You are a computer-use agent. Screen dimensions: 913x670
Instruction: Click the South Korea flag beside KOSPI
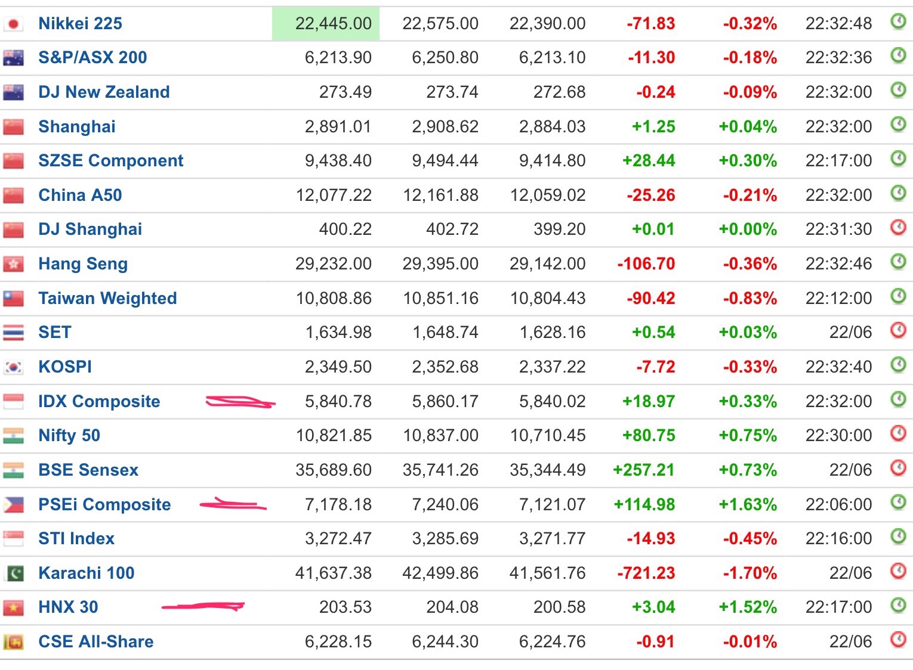coord(13,367)
